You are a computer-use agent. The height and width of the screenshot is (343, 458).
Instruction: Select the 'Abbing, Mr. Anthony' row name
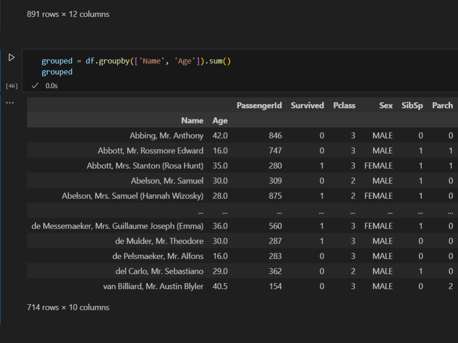tap(167, 136)
